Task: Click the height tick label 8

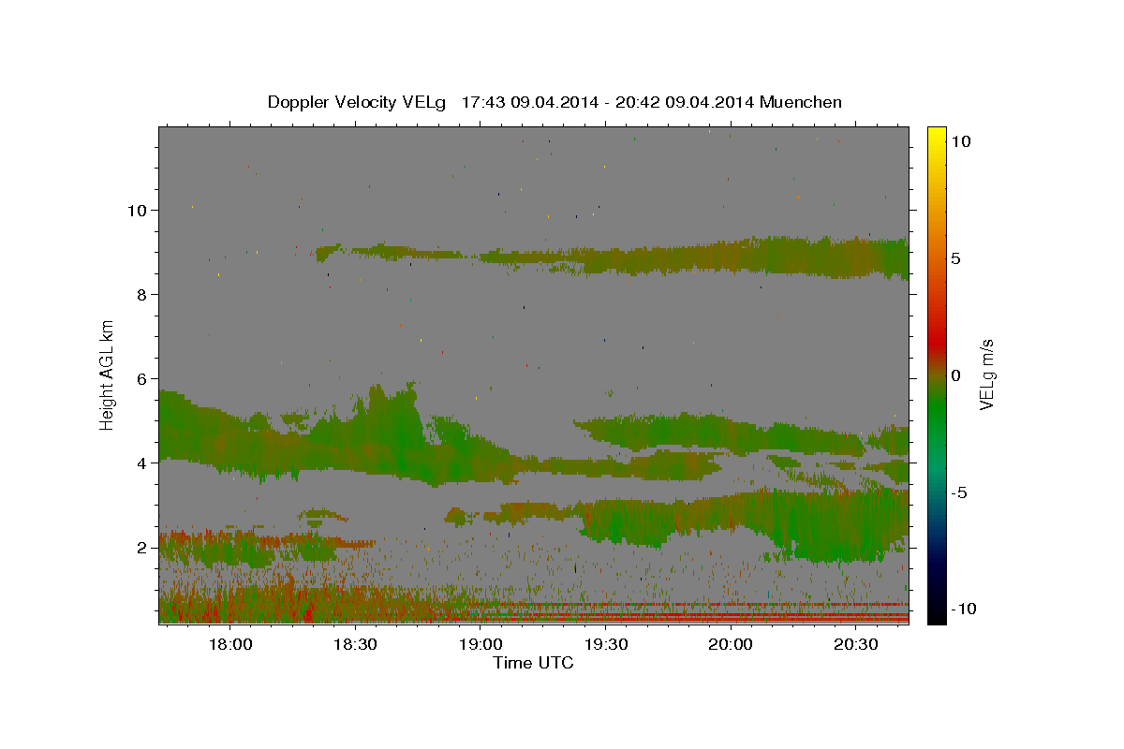Action: pos(141,295)
